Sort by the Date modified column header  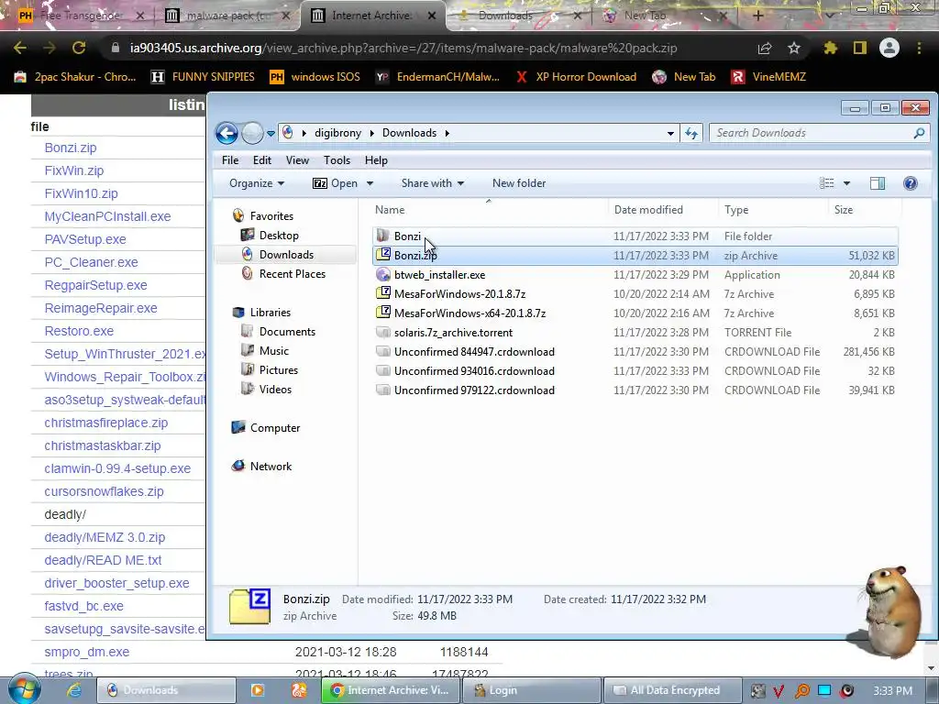click(x=662, y=210)
